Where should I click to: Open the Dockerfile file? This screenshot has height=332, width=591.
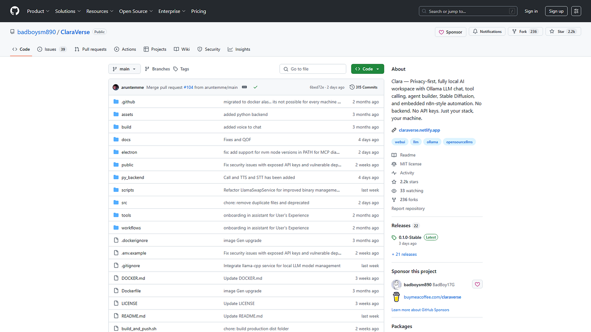[131, 291]
